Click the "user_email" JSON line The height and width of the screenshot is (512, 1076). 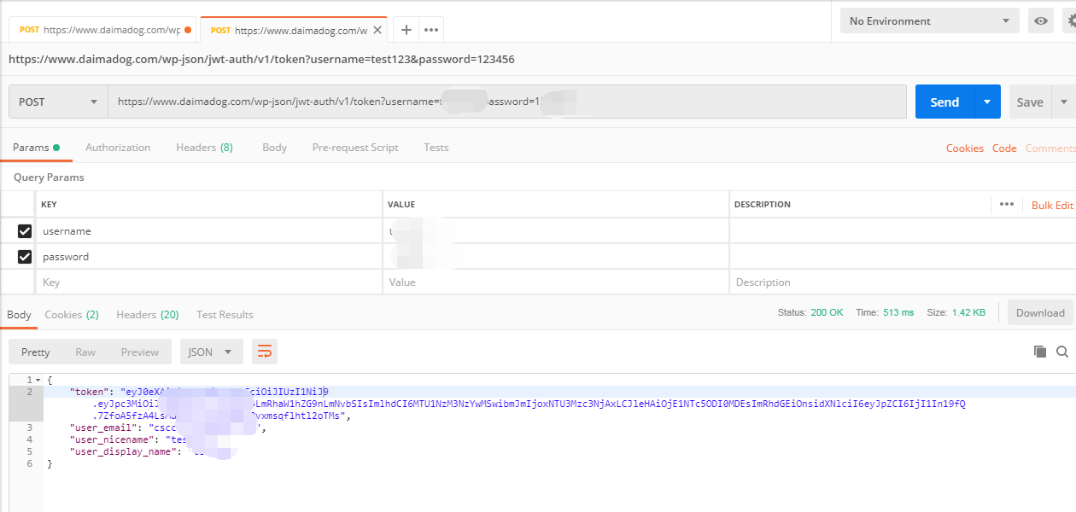tap(168, 428)
